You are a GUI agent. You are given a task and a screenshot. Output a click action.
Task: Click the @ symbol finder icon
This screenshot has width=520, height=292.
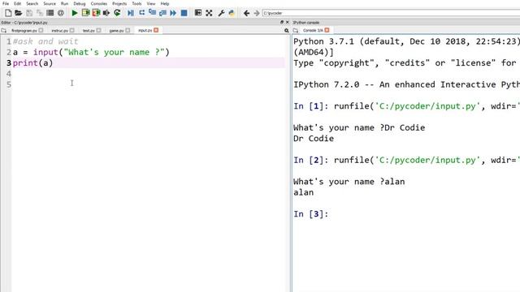click(x=61, y=13)
